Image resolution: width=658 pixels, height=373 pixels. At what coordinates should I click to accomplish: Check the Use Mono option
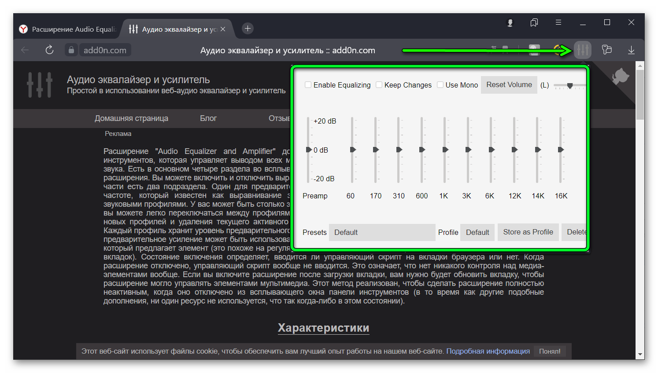(440, 85)
